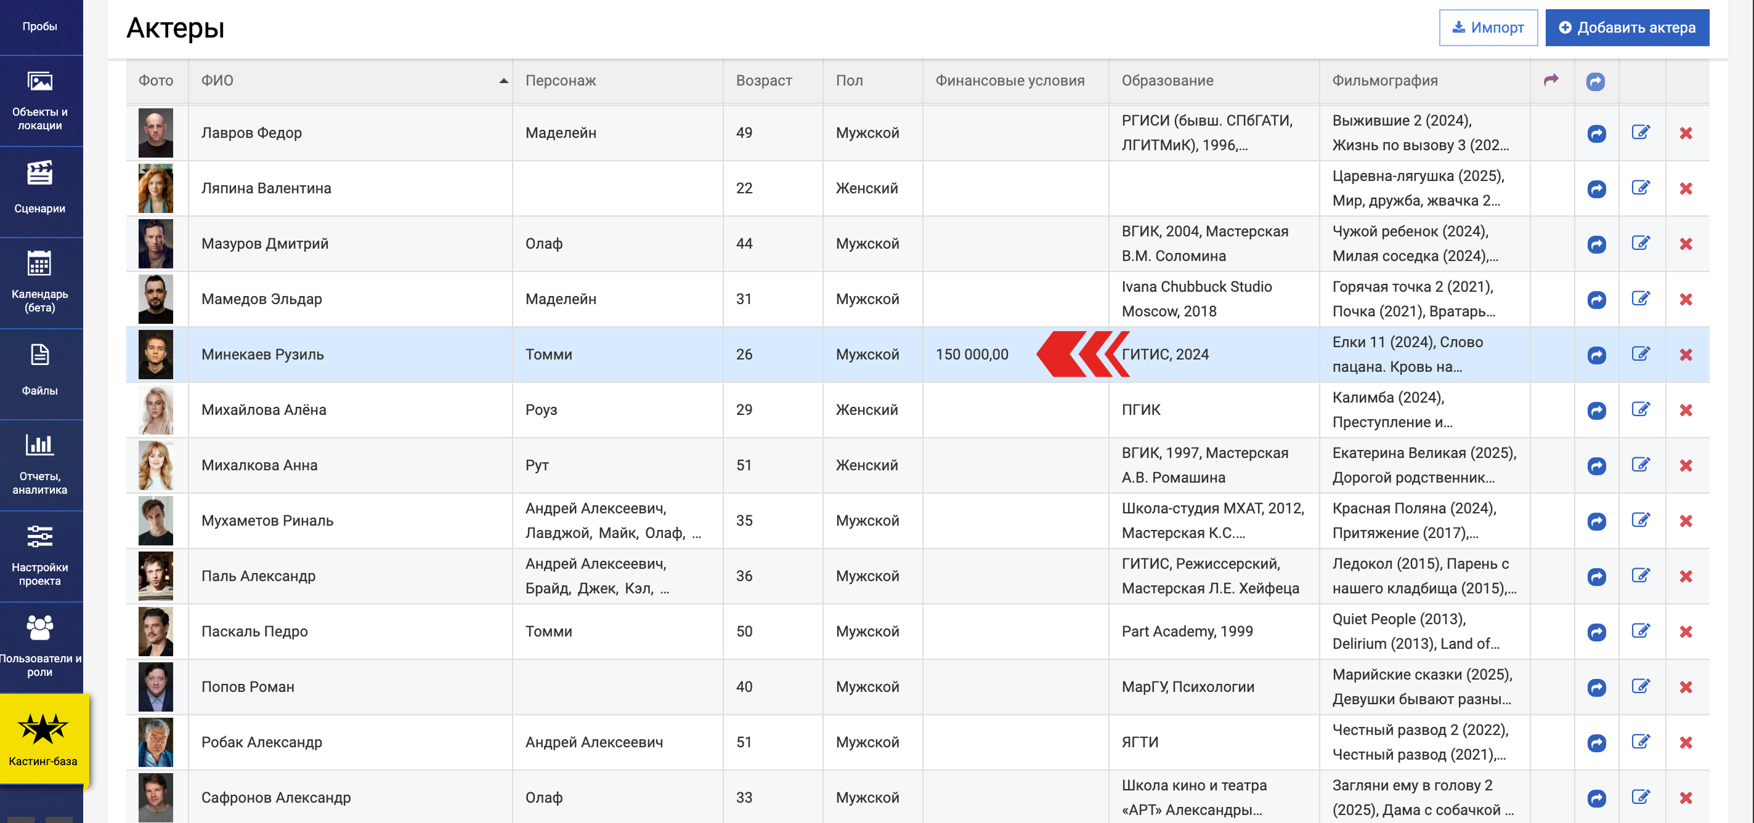Image resolution: width=1754 pixels, height=823 pixels.
Task: Share Мазуров Дмитрий with blue arrow icon
Action: pyautogui.click(x=1597, y=244)
